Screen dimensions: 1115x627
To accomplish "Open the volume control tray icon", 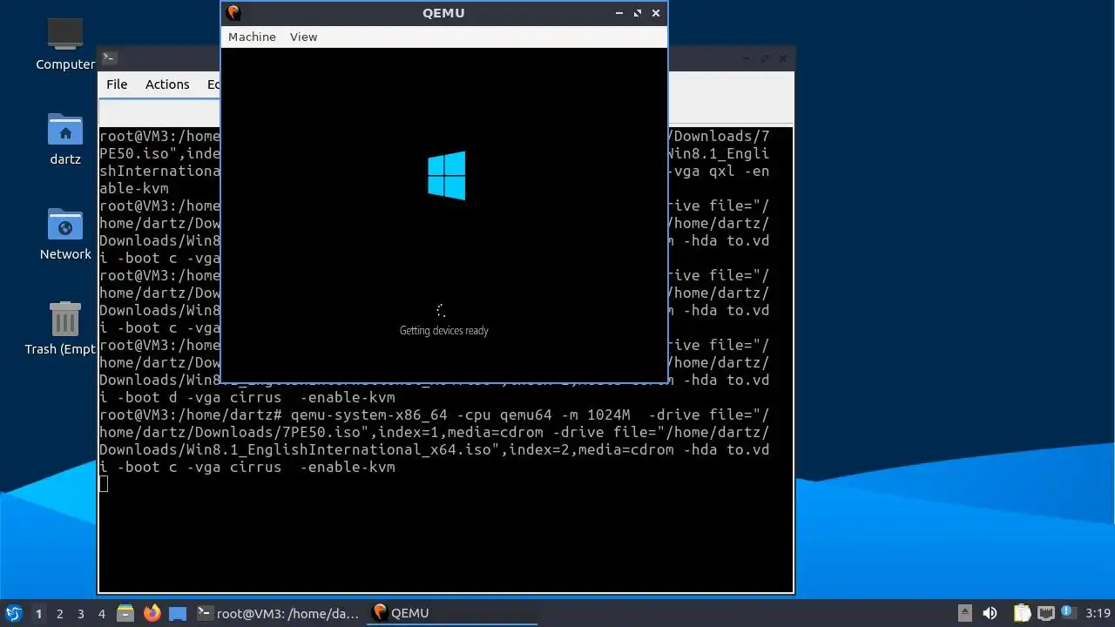I will [x=990, y=613].
